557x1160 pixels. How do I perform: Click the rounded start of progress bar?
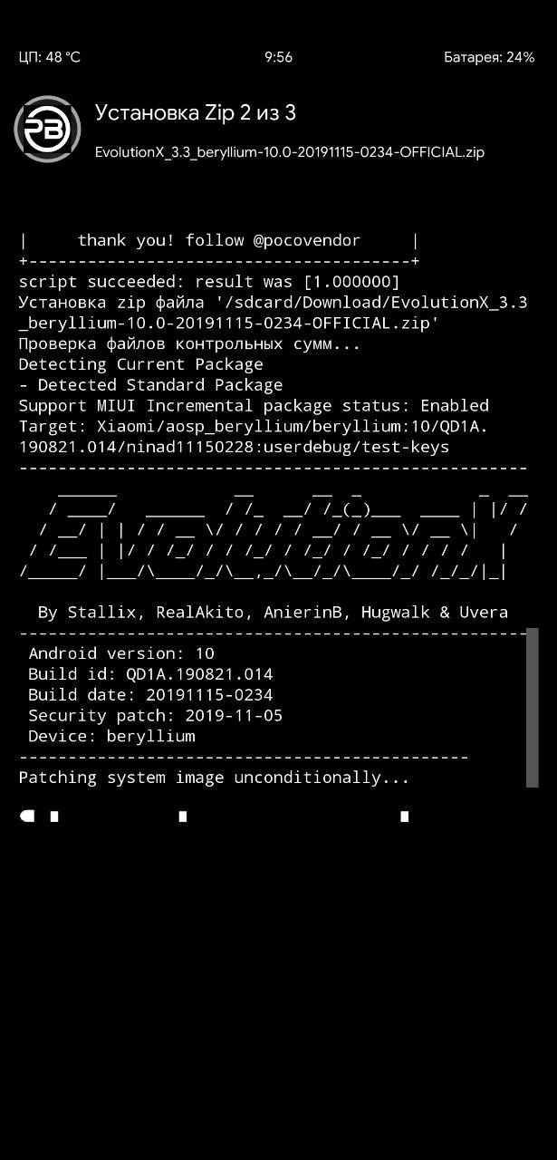click(x=27, y=816)
